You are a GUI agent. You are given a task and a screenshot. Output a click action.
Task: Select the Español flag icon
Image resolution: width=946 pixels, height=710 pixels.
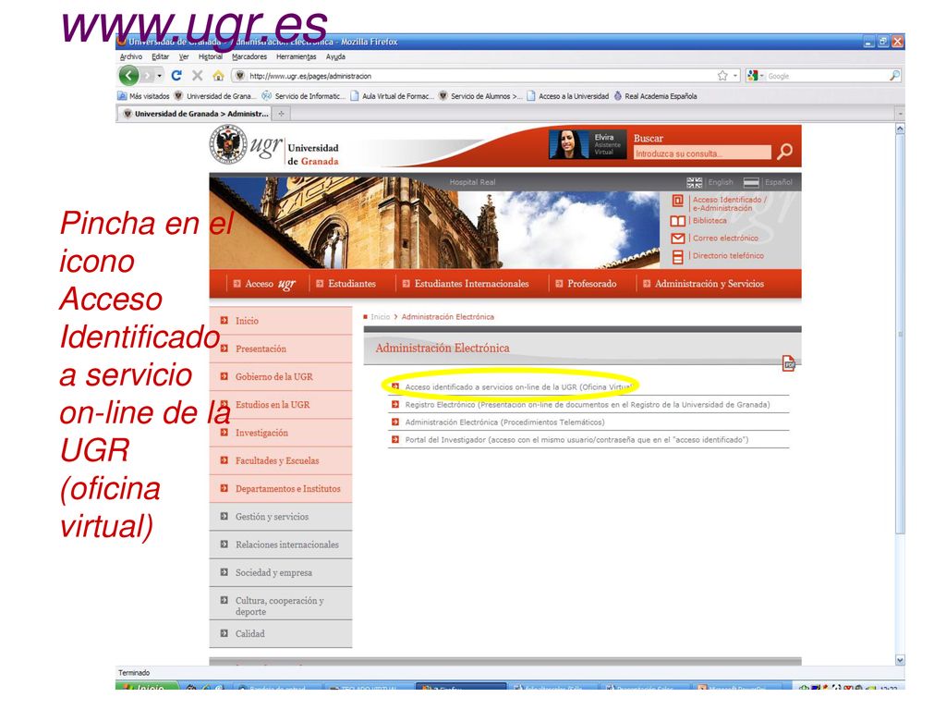[x=751, y=182]
